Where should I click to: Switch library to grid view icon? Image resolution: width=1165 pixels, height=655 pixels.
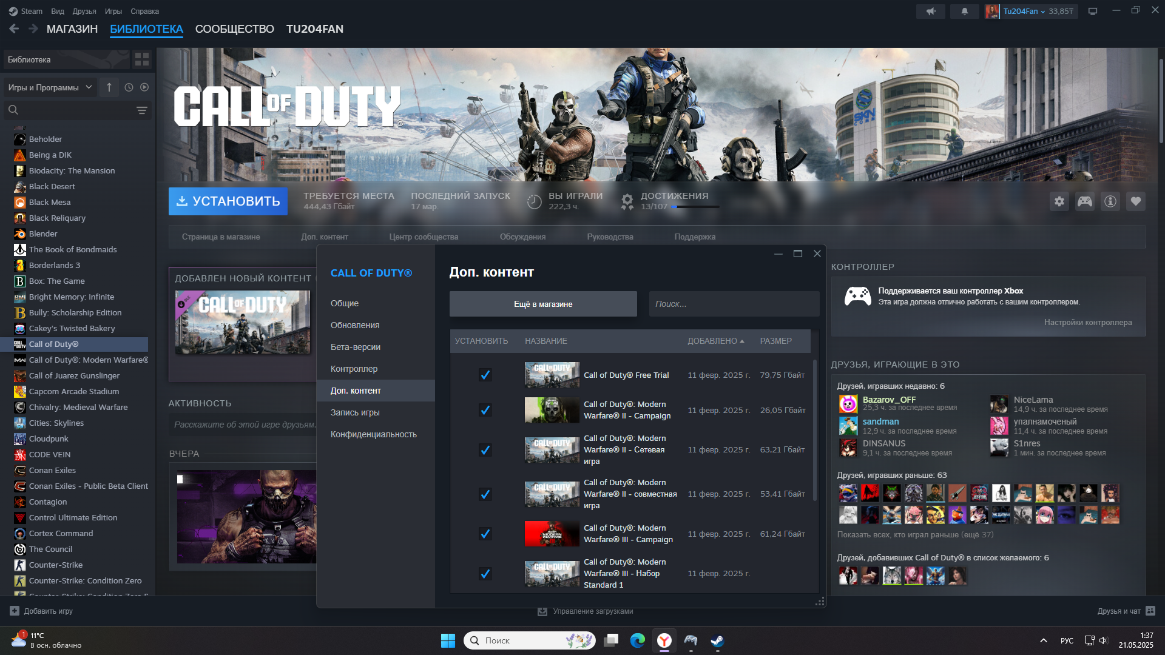tap(142, 59)
